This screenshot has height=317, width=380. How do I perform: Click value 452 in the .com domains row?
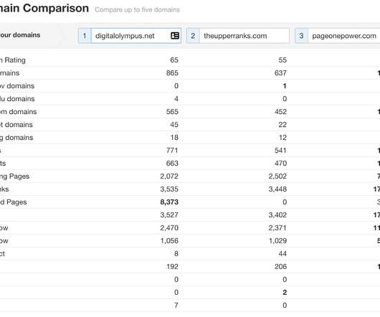coord(280,112)
